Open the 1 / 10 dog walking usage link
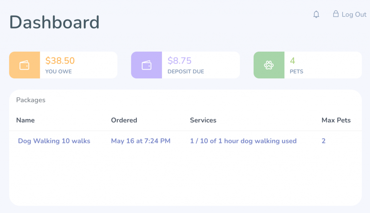The height and width of the screenshot is (213, 370). tap(243, 141)
